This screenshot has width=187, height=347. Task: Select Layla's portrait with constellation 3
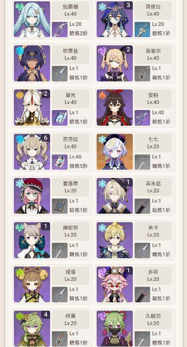115,19
